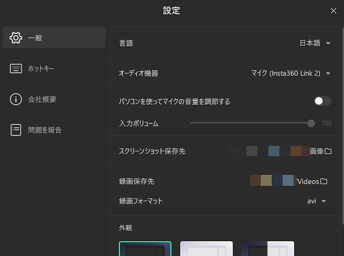
Task: Open the 録画フォーマット dropdown showing avi
Action: [x=317, y=201]
